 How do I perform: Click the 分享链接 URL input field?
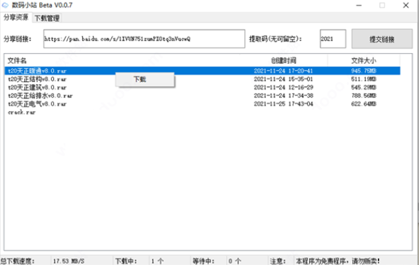click(x=144, y=39)
